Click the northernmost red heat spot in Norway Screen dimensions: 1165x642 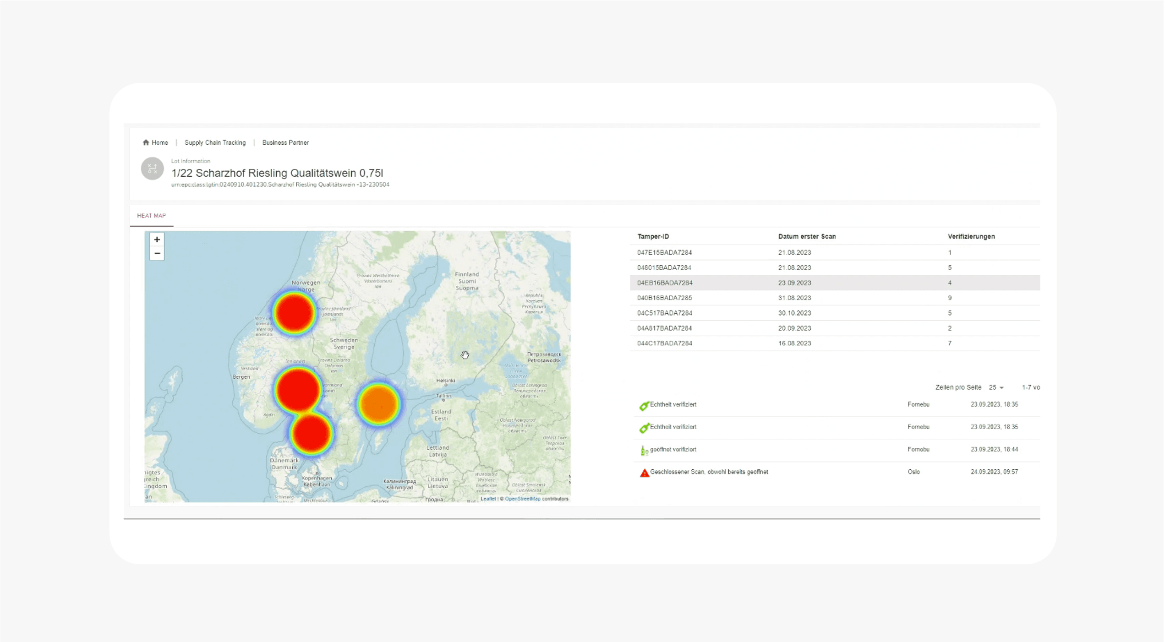(x=295, y=313)
